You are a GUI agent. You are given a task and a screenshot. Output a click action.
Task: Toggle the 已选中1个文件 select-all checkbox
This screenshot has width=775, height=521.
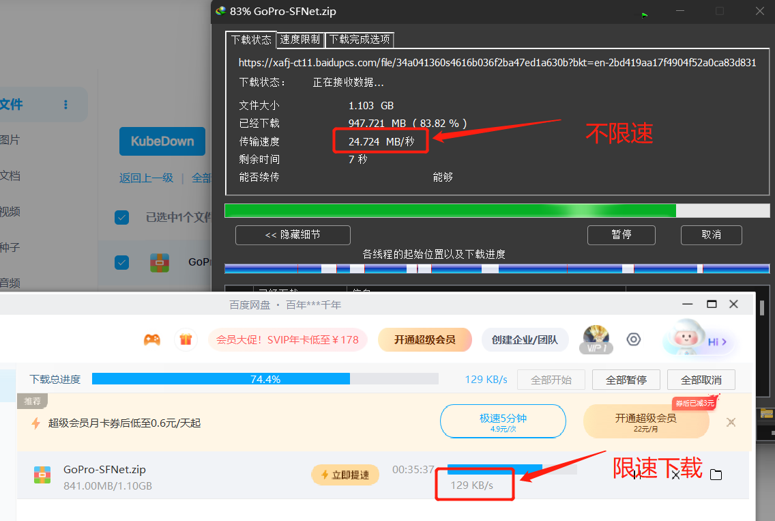[x=121, y=217]
